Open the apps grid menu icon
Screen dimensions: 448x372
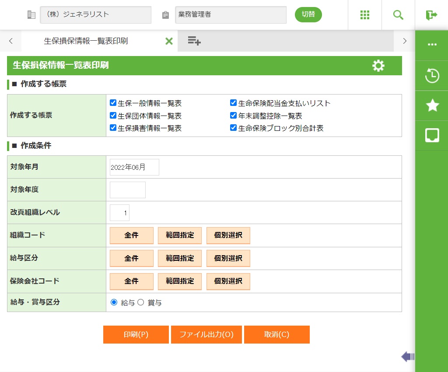(365, 15)
